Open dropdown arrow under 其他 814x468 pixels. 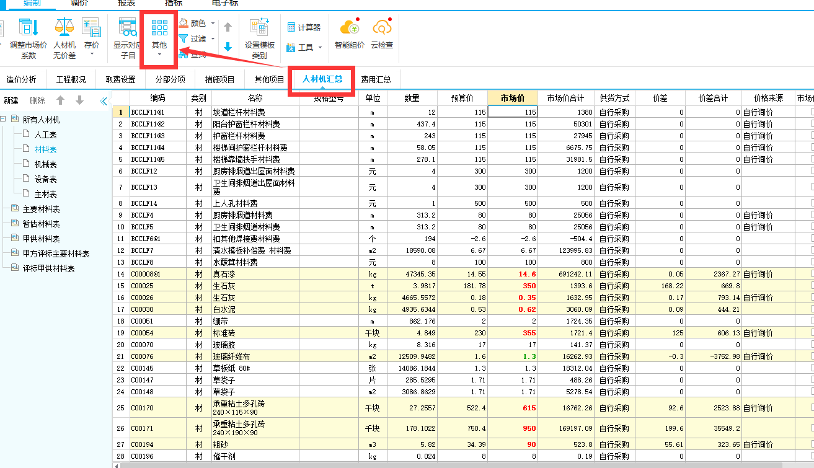click(159, 55)
